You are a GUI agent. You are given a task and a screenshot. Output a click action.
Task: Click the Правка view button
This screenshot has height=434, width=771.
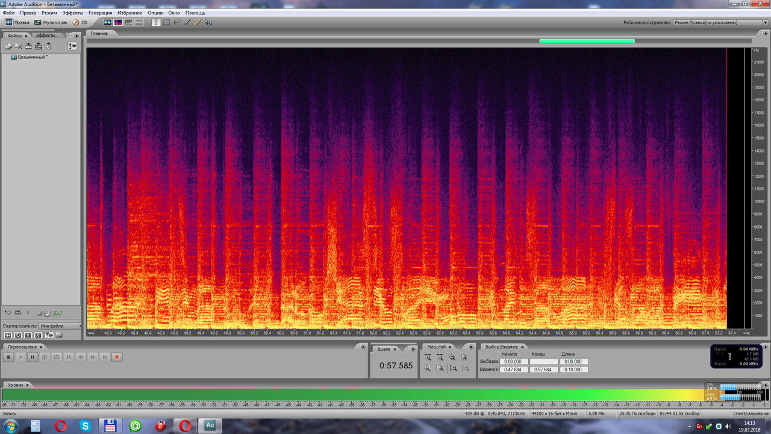click(17, 22)
